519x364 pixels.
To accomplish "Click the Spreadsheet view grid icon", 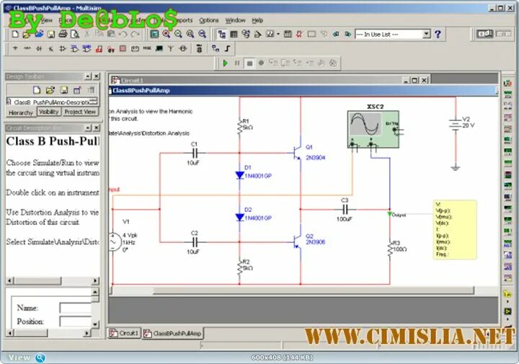I will point(234,34).
